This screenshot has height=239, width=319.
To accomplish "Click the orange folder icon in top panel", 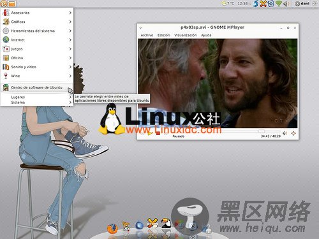I will tap(12, 3).
